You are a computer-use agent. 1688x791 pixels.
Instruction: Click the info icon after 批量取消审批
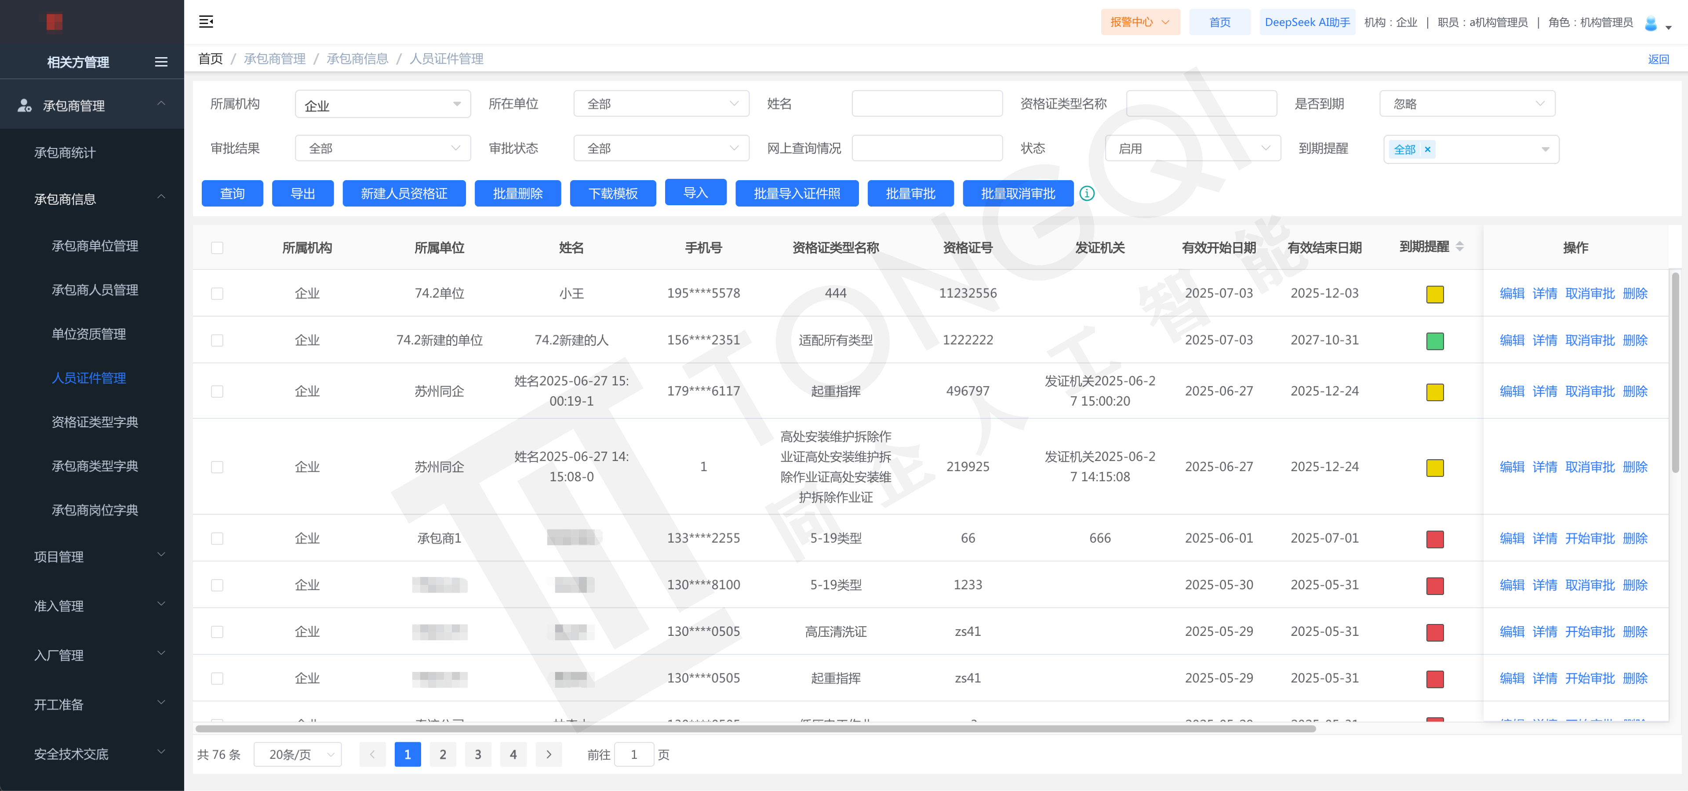pyautogui.click(x=1087, y=193)
